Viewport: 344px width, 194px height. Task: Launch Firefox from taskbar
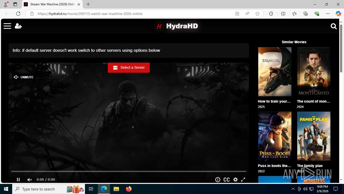pyautogui.click(x=129, y=189)
